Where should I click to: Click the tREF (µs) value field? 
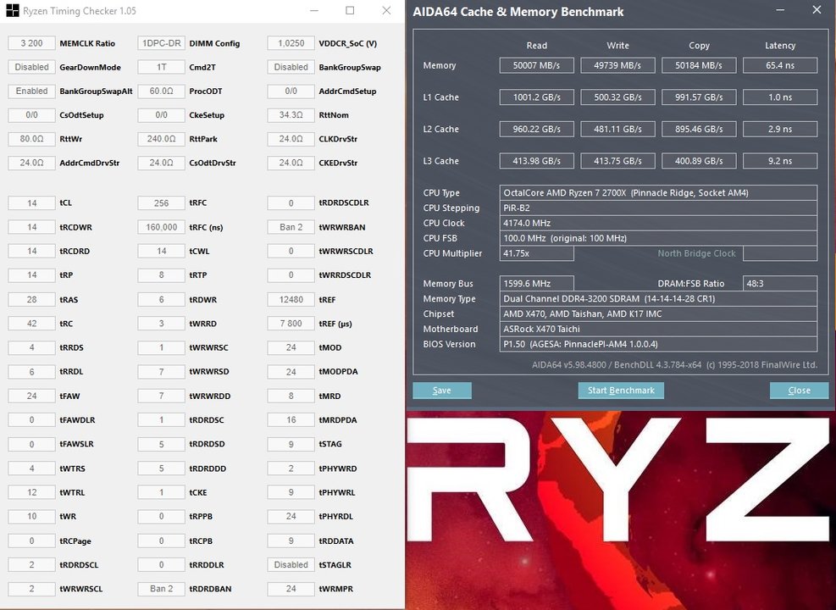(x=291, y=324)
